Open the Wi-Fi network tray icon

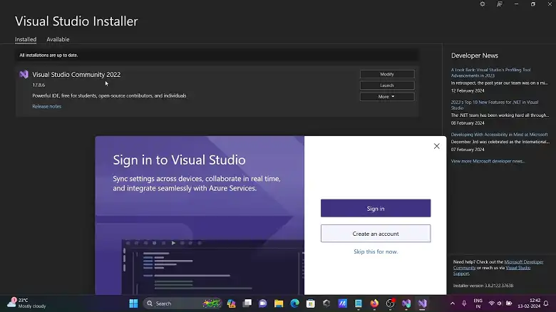pos(491,303)
